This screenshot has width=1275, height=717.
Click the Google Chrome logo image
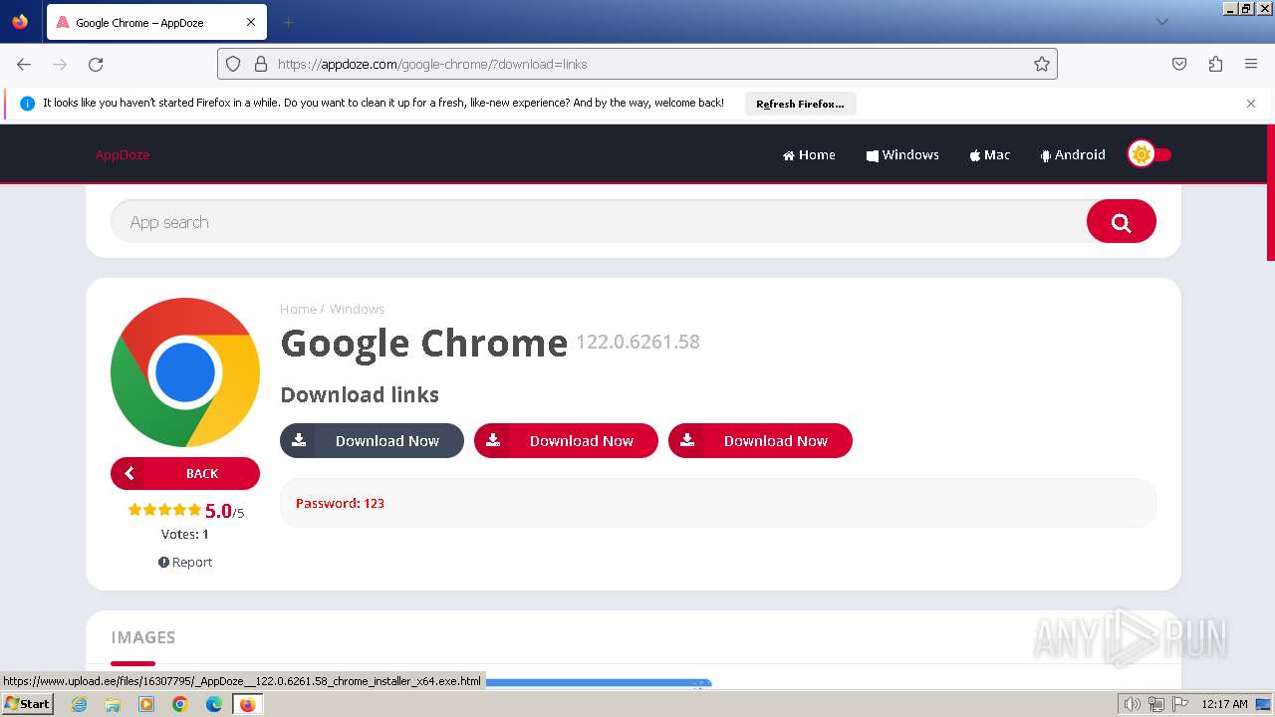185,372
